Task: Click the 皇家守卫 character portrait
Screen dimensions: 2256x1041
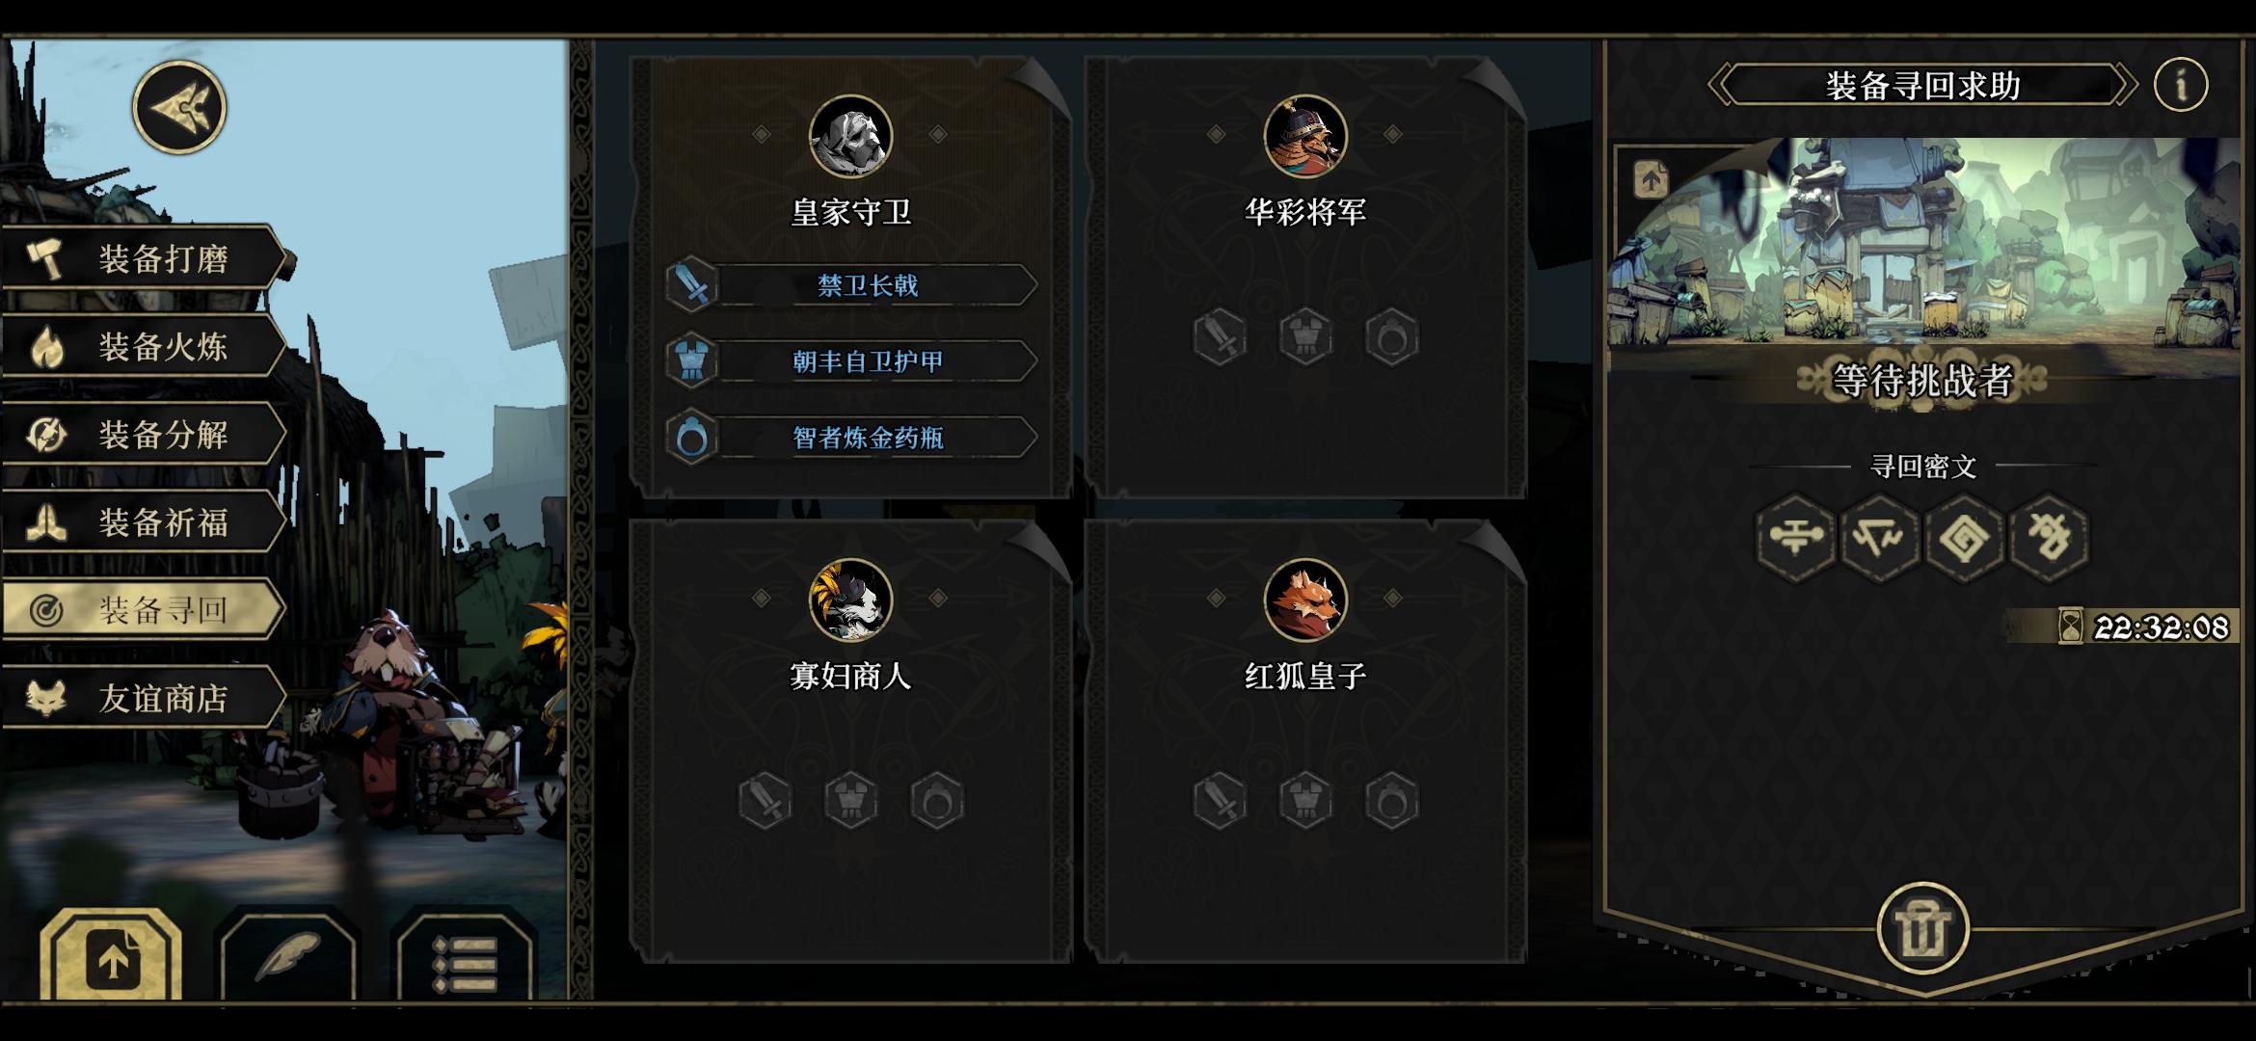Action: point(850,137)
